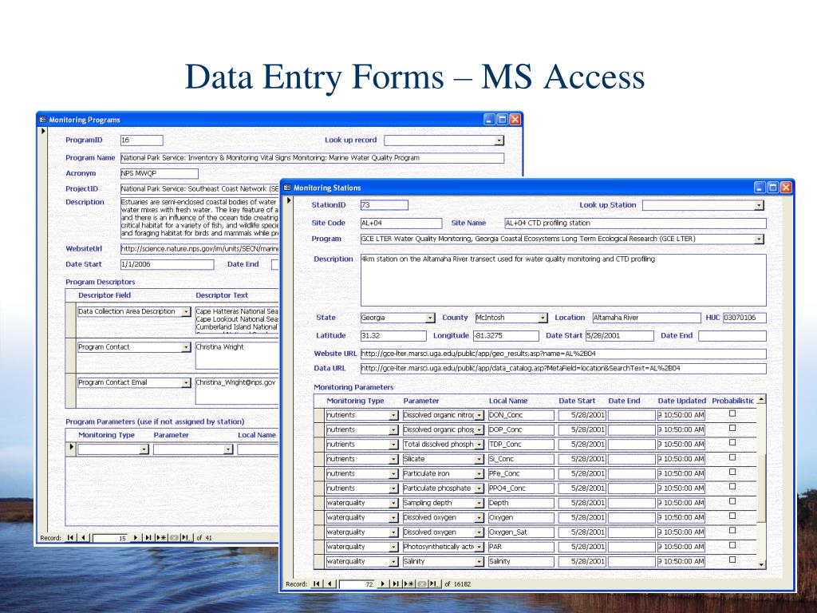Click the station Description text box
The height and width of the screenshot is (613, 817).
(x=563, y=280)
